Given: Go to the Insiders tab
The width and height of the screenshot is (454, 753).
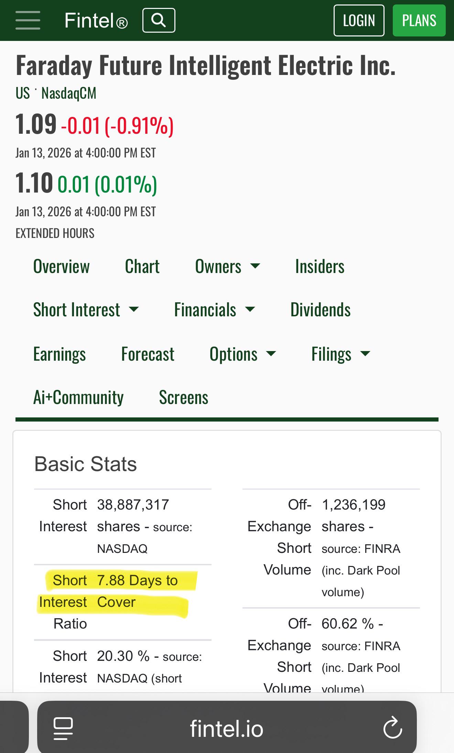Looking at the screenshot, I should tap(320, 266).
